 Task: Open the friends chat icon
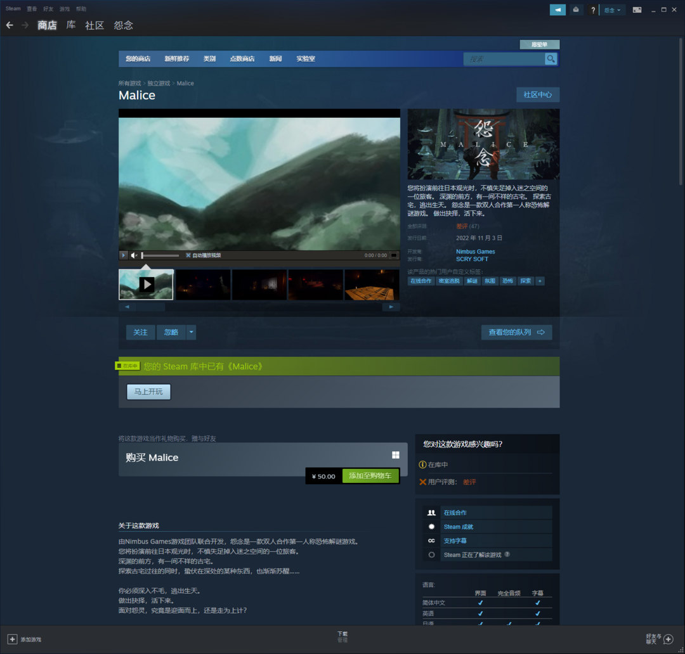667,639
